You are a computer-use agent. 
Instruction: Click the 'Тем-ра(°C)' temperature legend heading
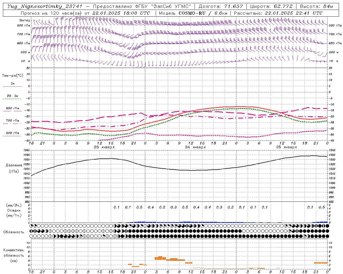pyautogui.click(x=13, y=76)
